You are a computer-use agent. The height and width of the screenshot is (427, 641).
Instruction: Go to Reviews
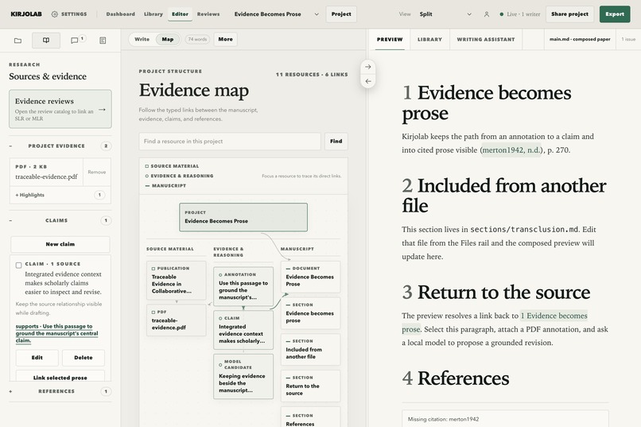208,14
